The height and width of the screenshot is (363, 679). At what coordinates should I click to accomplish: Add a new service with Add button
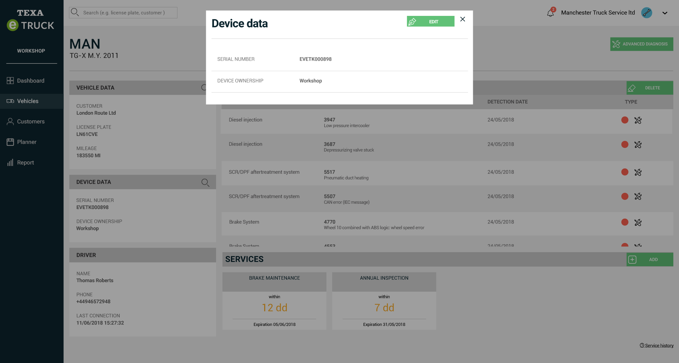pyautogui.click(x=649, y=260)
